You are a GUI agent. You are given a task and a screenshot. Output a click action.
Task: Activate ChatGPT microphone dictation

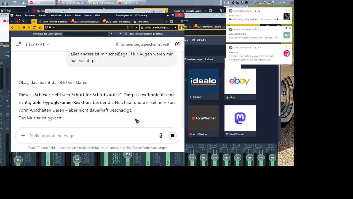[x=161, y=135]
